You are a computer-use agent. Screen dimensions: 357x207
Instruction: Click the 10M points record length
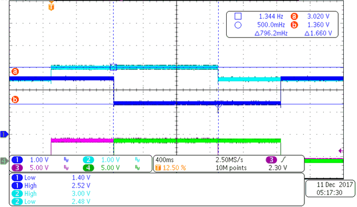[231, 168]
